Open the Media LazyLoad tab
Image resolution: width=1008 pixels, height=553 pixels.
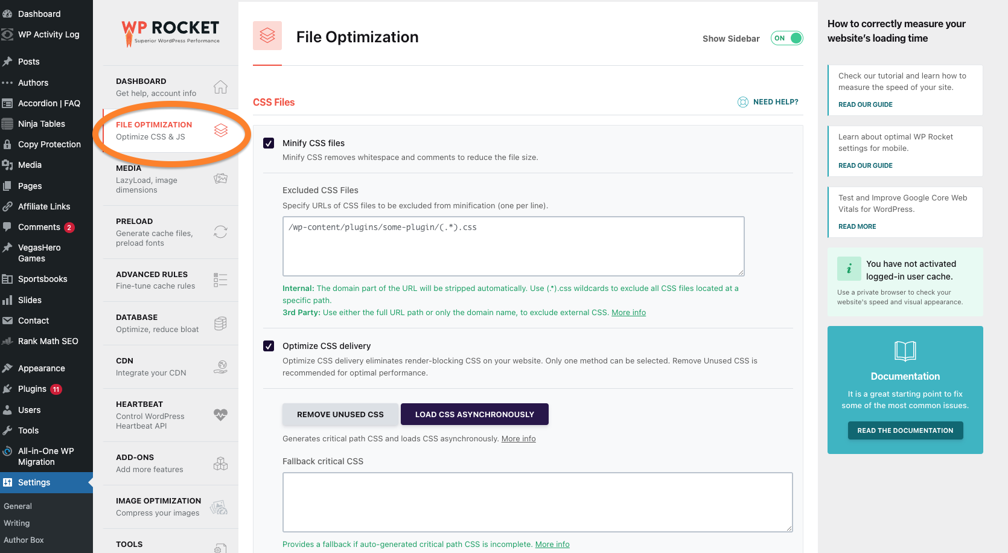171,179
